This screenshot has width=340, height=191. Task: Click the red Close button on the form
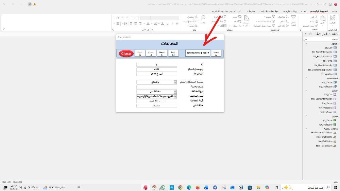[x=126, y=53]
